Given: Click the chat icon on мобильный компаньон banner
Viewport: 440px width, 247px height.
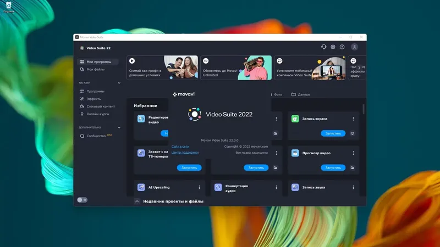Looking at the screenshot, I should point(279,61).
